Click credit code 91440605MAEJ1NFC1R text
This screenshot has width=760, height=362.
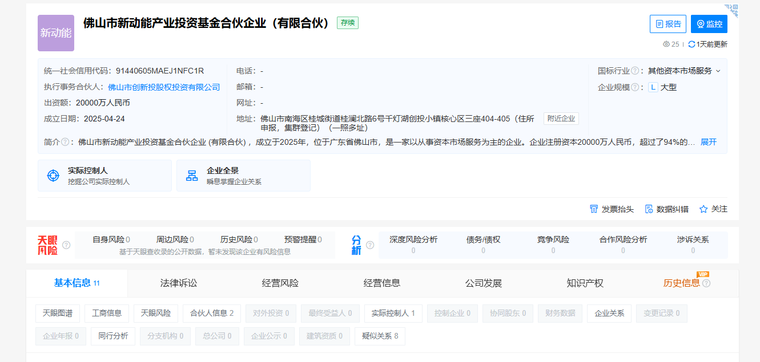coord(160,71)
